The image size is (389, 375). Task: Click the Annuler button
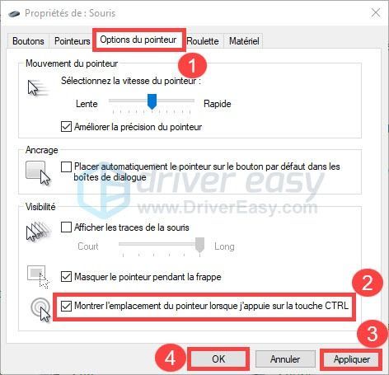[285, 359]
